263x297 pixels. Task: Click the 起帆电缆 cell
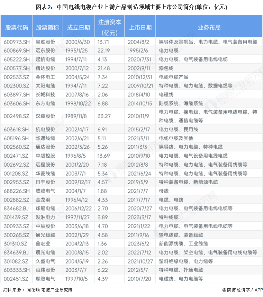[x=45, y=59]
